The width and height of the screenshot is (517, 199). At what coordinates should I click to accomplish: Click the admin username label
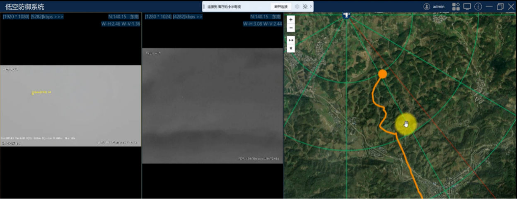pos(439,7)
